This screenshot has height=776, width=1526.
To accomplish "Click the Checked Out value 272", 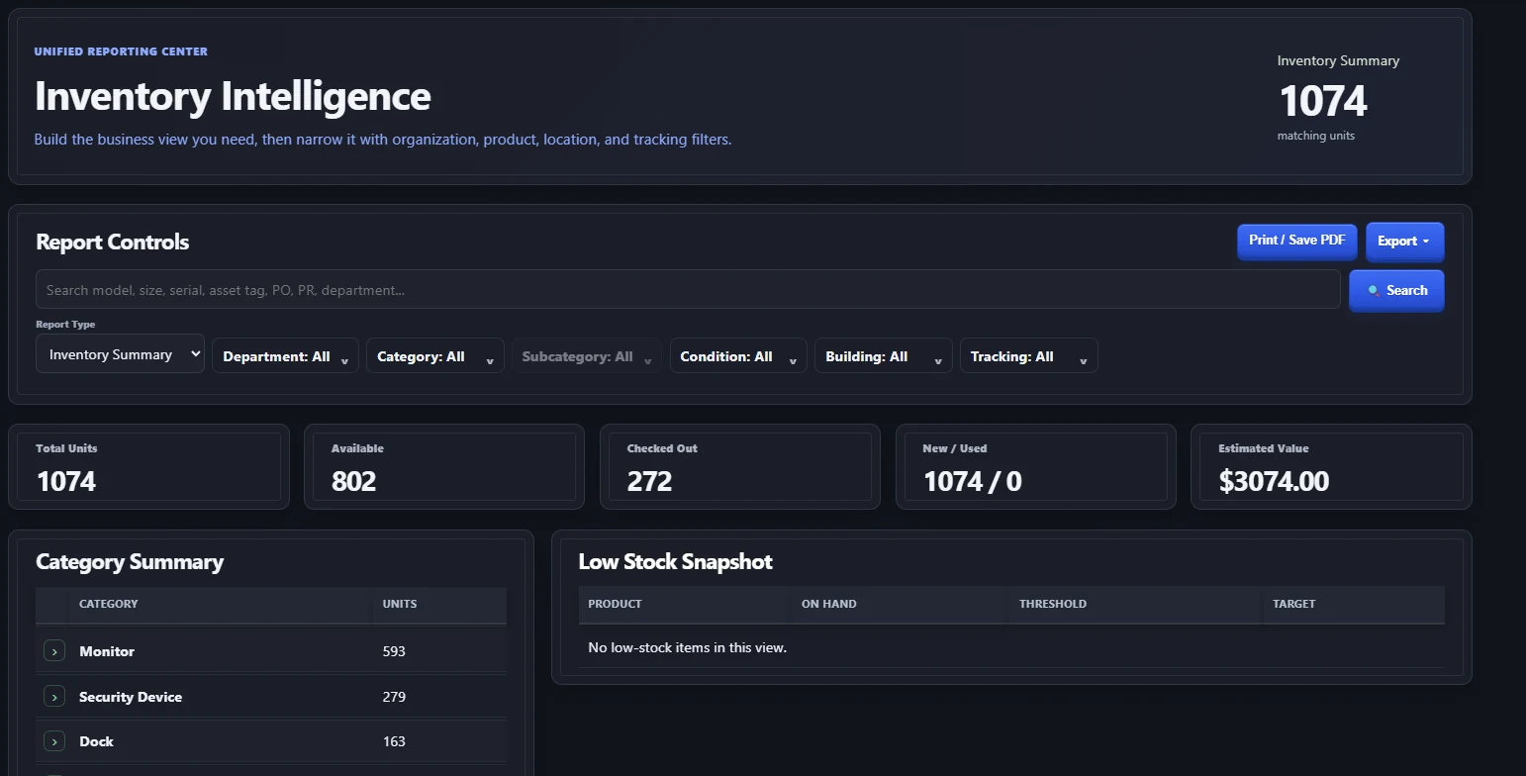I will click(x=649, y=481).
